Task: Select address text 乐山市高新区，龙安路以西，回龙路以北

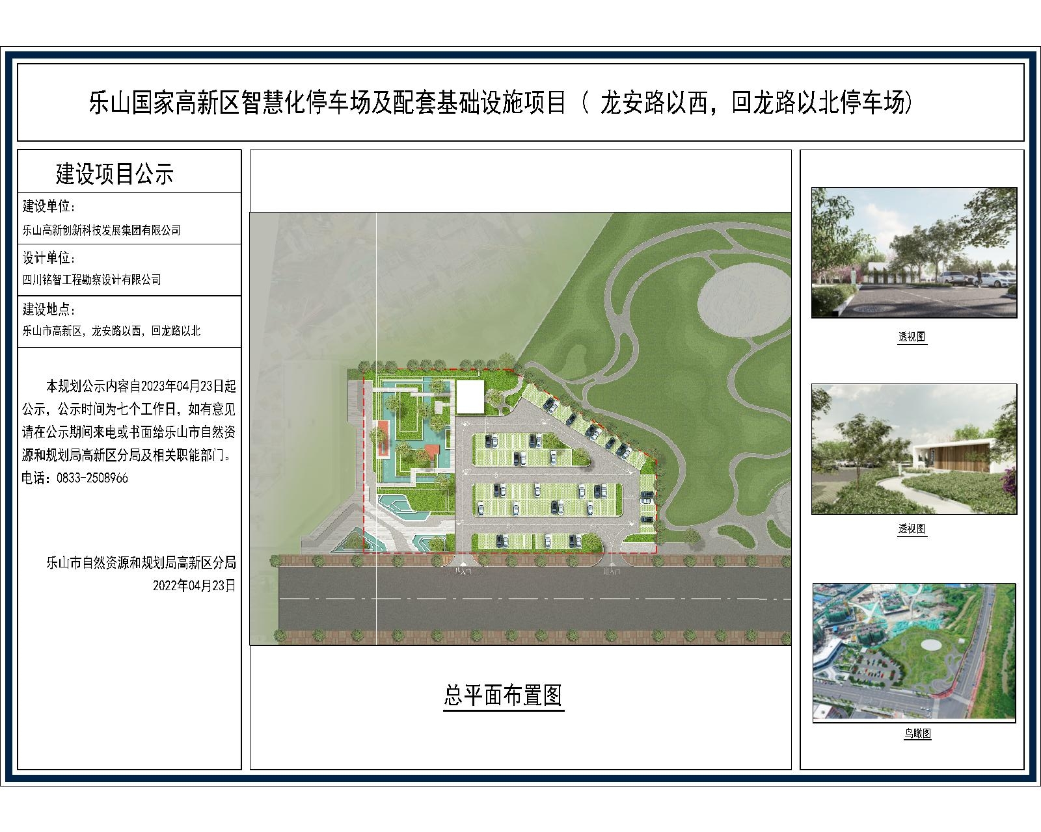Action: 111,331
